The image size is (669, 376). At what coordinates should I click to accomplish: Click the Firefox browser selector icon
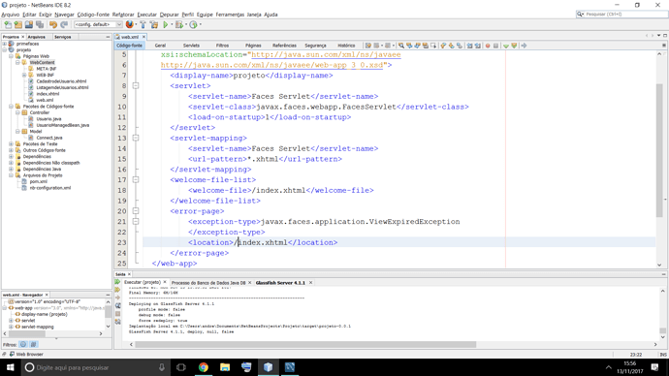[129, 25]
